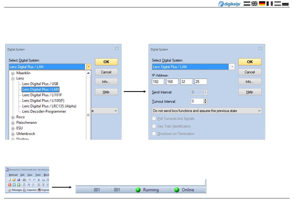Toggle Shutdown on Termination checkbox
The width and height of the screenshot is (294, 204).
[x=154, y=134]
